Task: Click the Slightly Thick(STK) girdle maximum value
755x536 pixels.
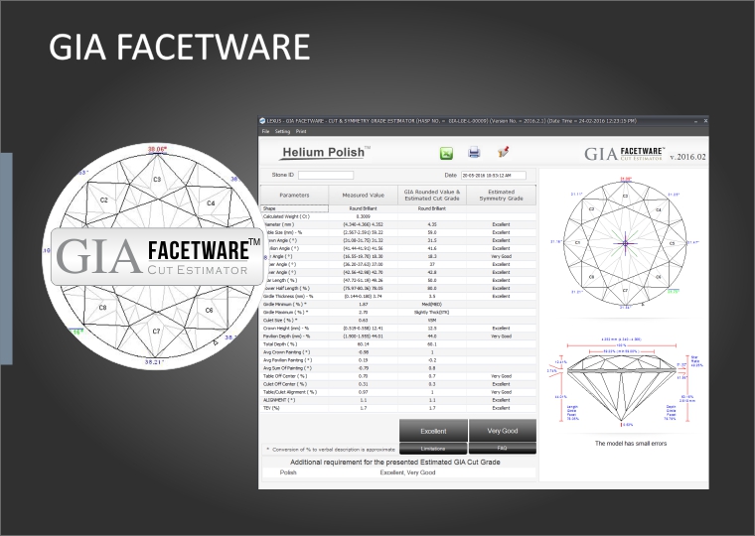Action: click(x=432, y=313)
